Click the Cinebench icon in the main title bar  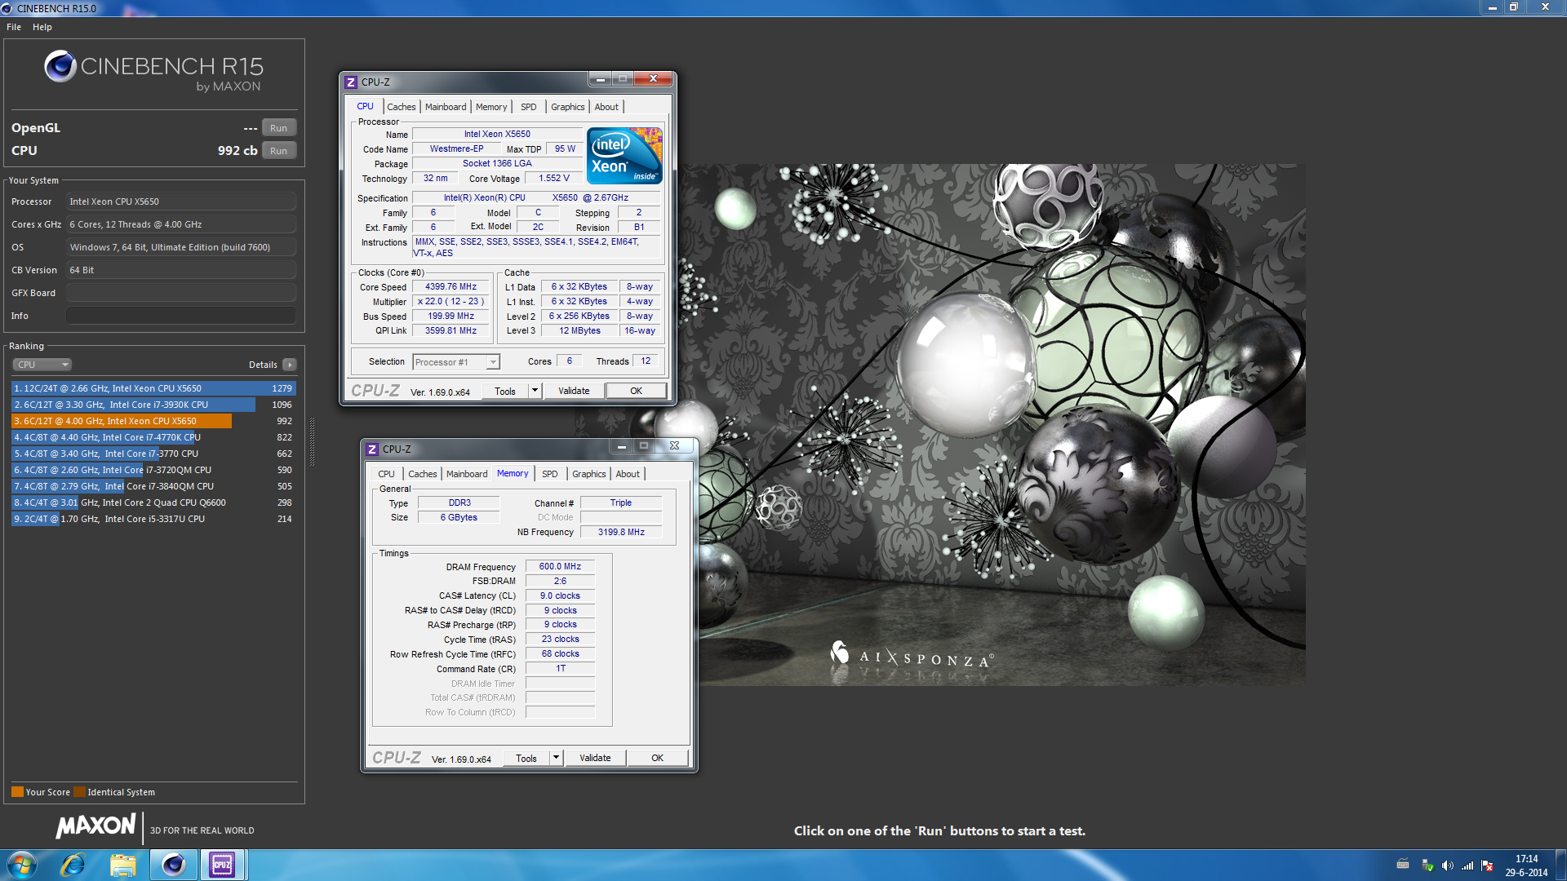[7, 8]
